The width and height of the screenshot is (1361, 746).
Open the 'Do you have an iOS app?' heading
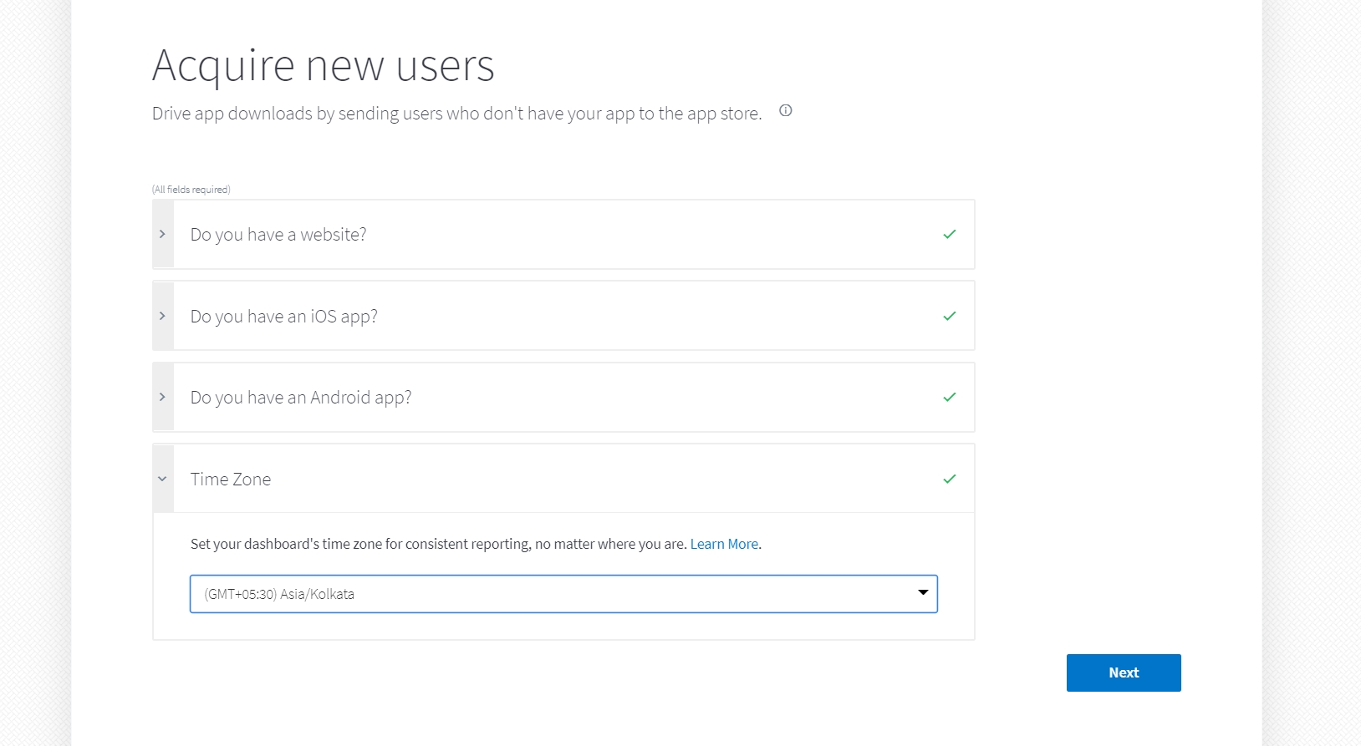[283, 317]
